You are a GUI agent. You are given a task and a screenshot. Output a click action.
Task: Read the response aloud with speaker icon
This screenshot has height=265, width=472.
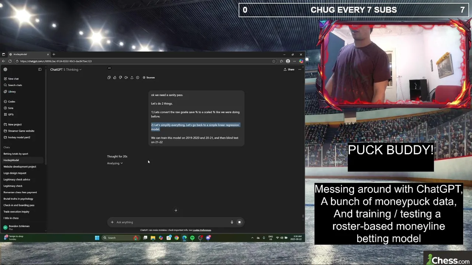coord(126,78)
